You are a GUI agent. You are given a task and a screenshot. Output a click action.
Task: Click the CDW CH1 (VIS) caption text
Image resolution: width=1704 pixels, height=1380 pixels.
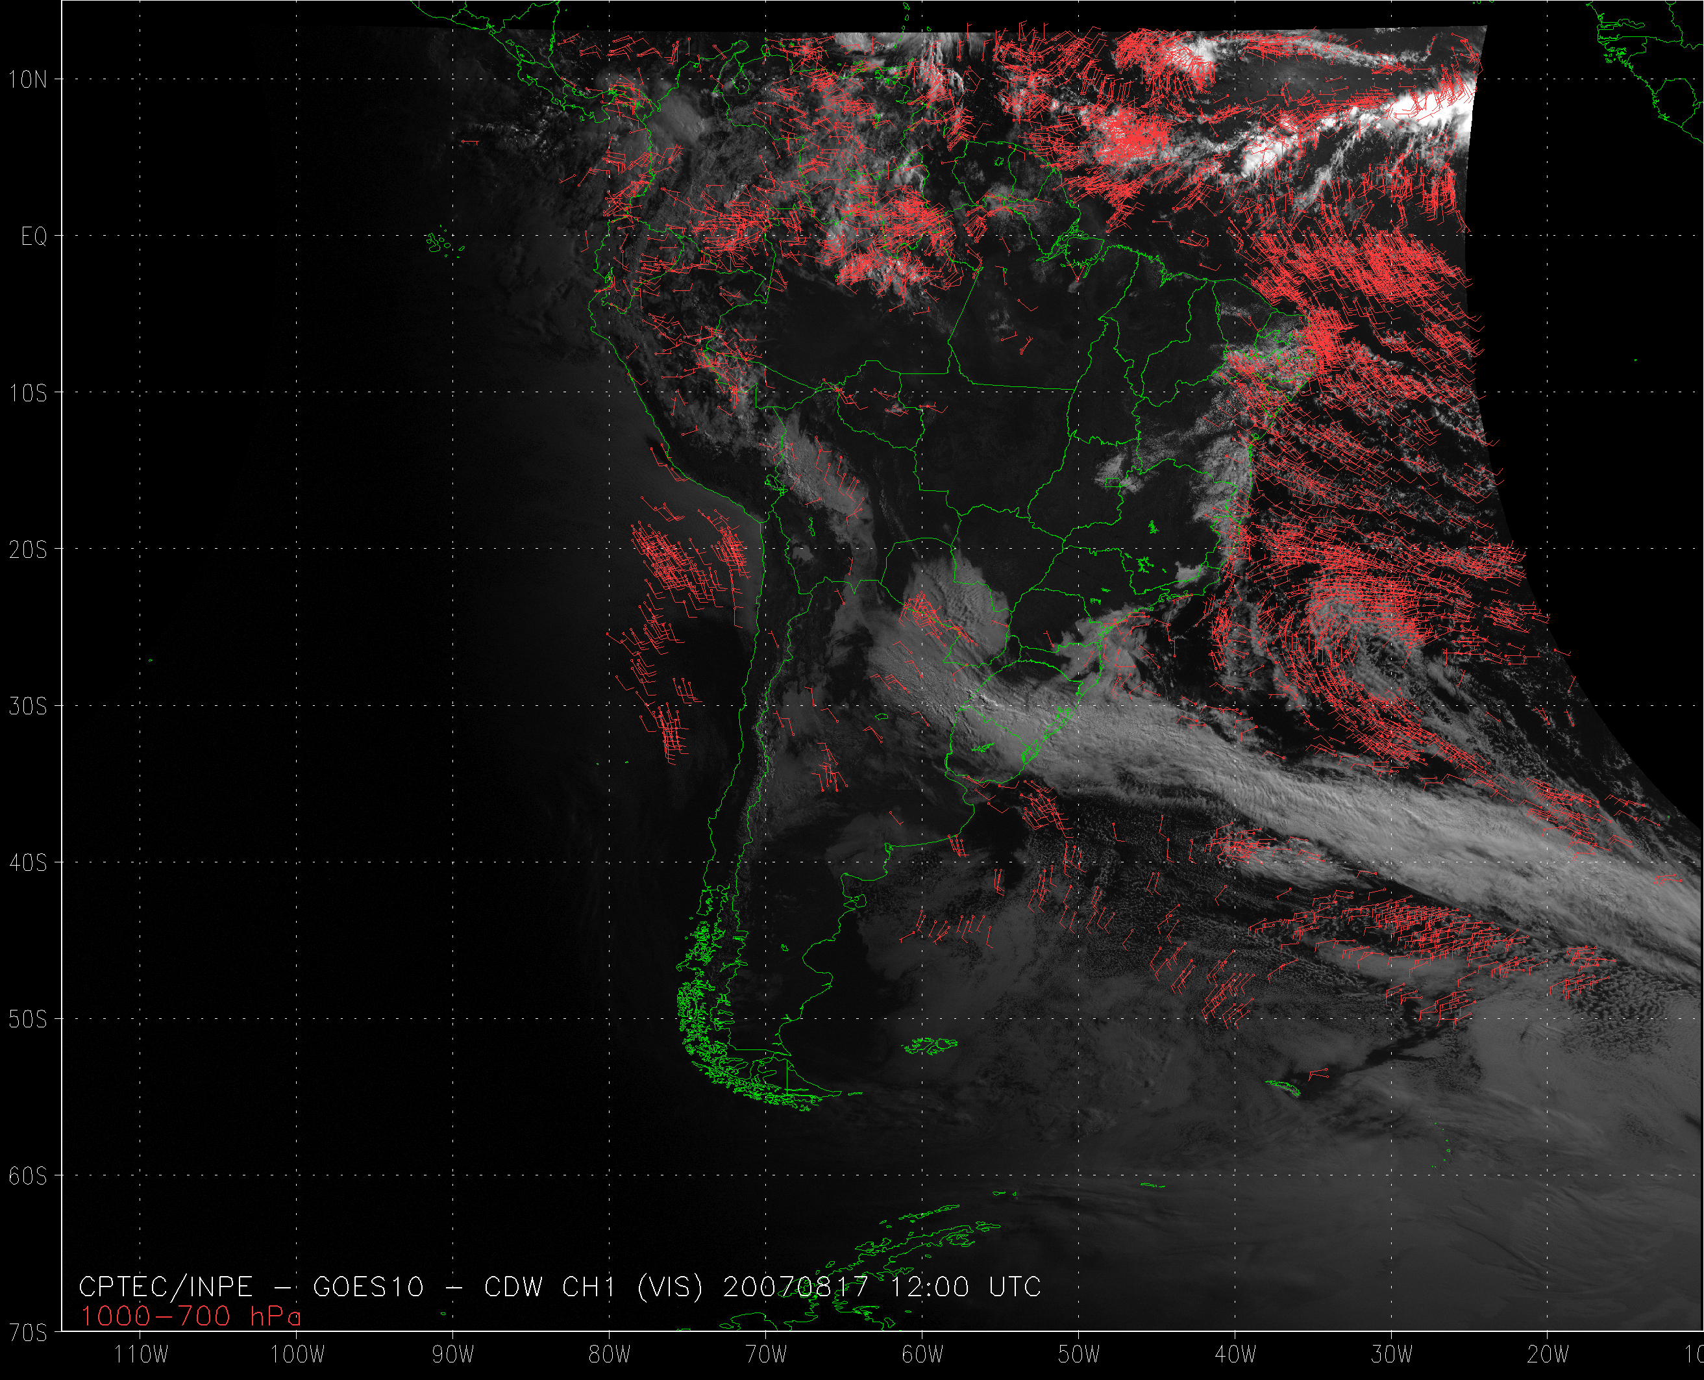[593, 1287]
